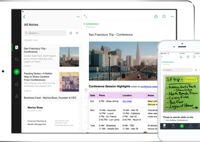Open 'Passing Notes—A Better Way' note in list
This screenshot has width=200, height=142.
[x=52, y=82]
